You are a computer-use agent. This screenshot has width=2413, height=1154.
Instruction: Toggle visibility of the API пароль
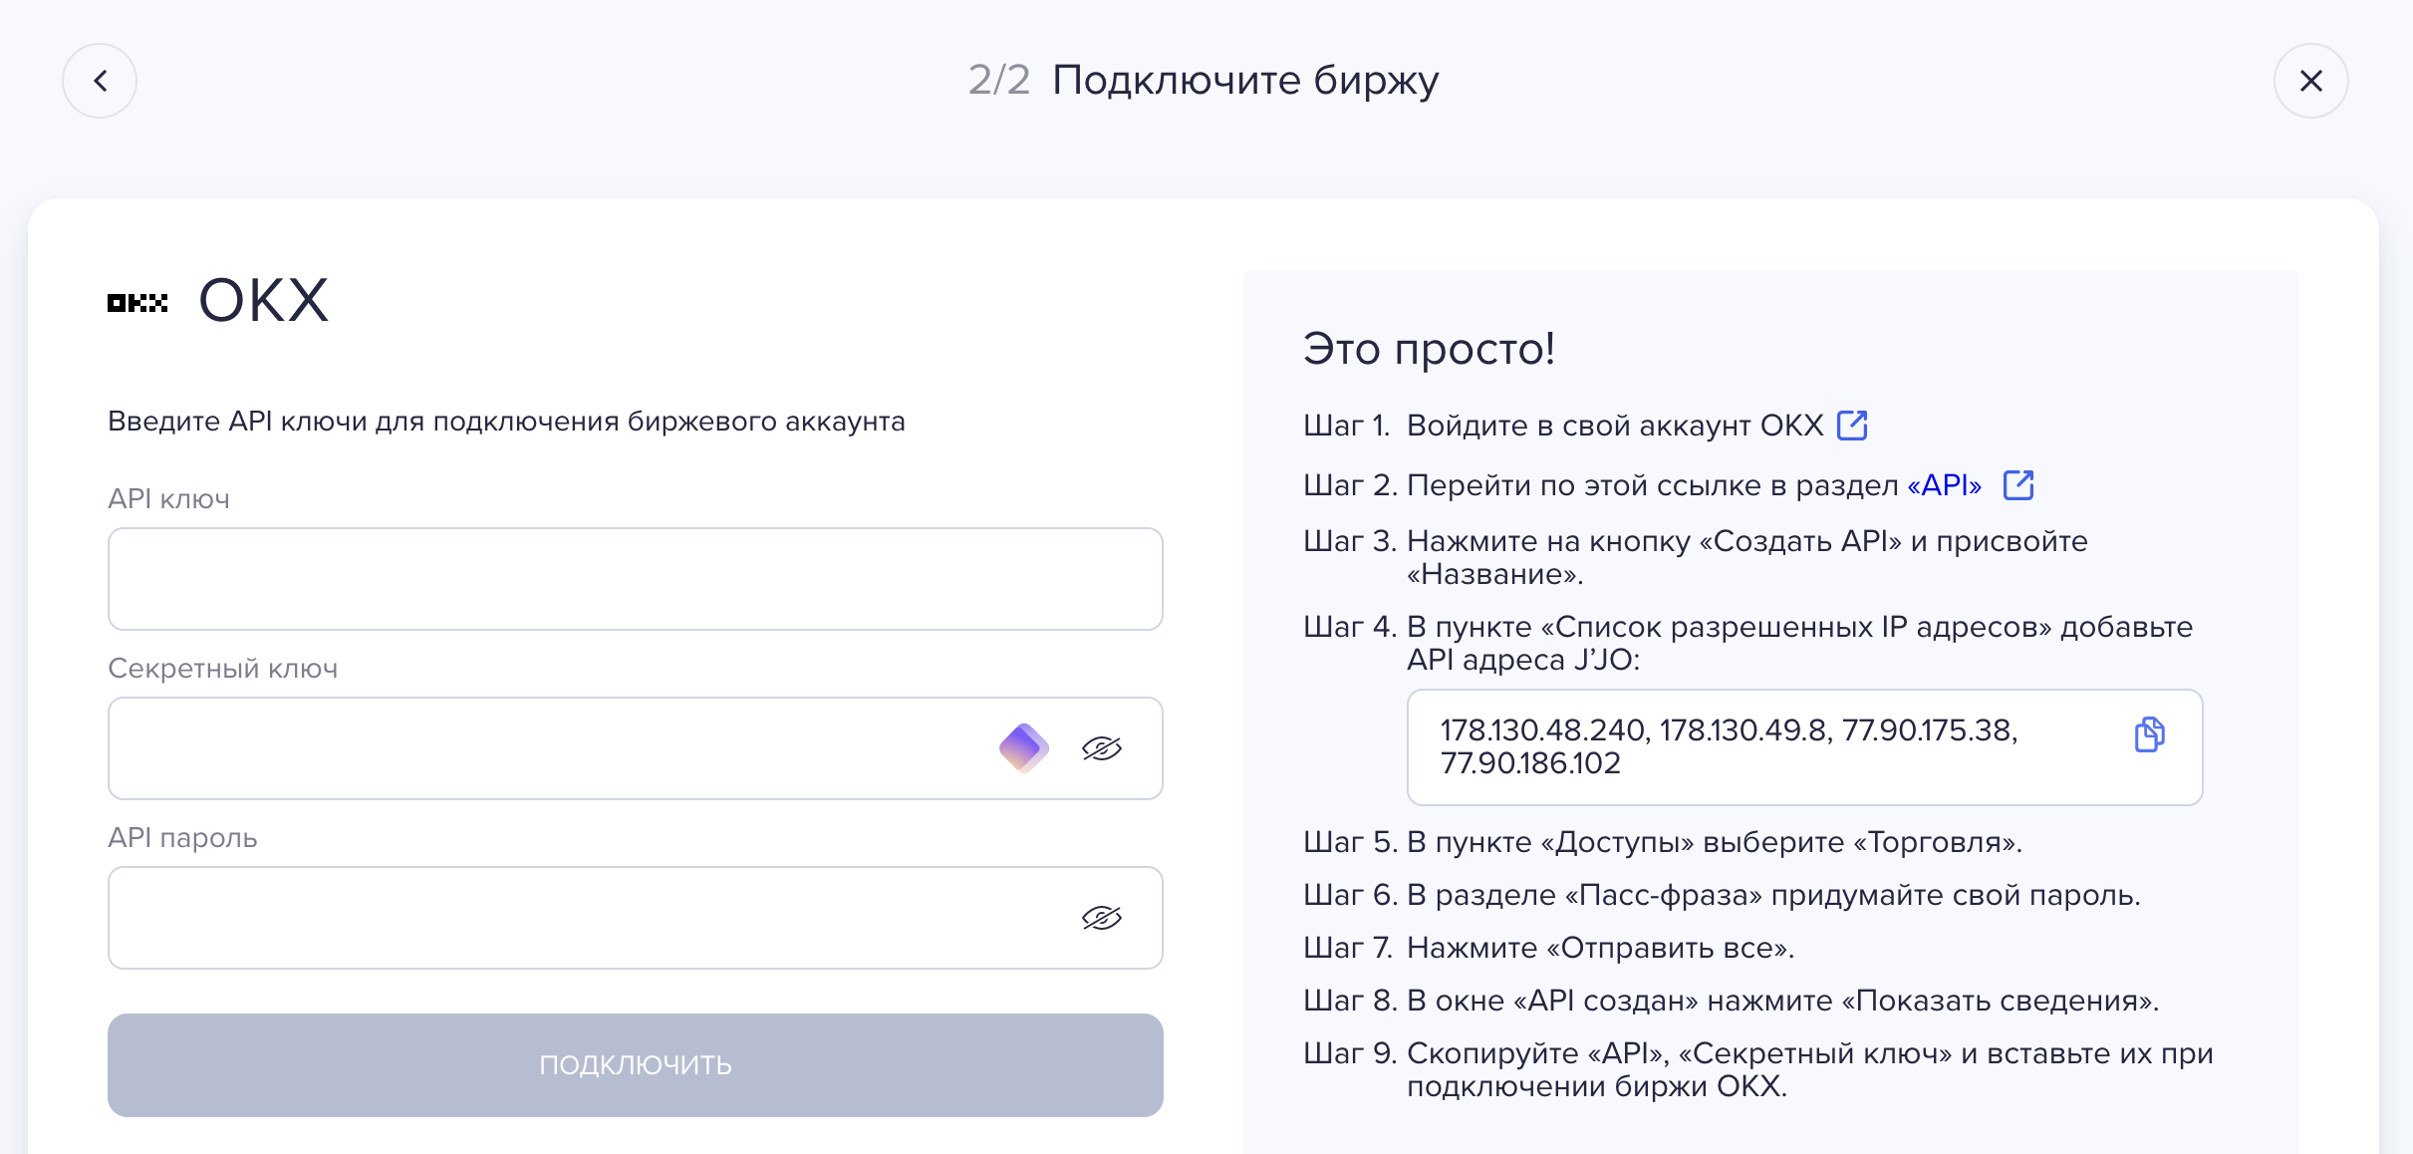pos(1102,918)
